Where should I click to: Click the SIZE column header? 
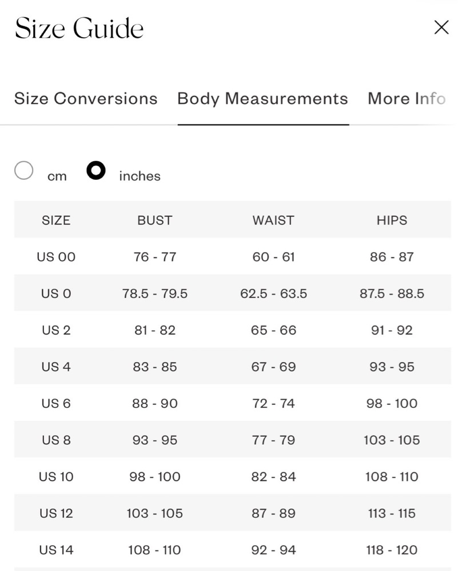click(x=56, y=220)
